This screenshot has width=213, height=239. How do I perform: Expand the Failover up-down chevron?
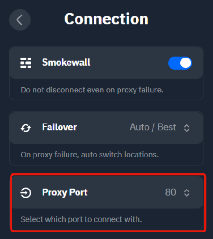[187, 128]
